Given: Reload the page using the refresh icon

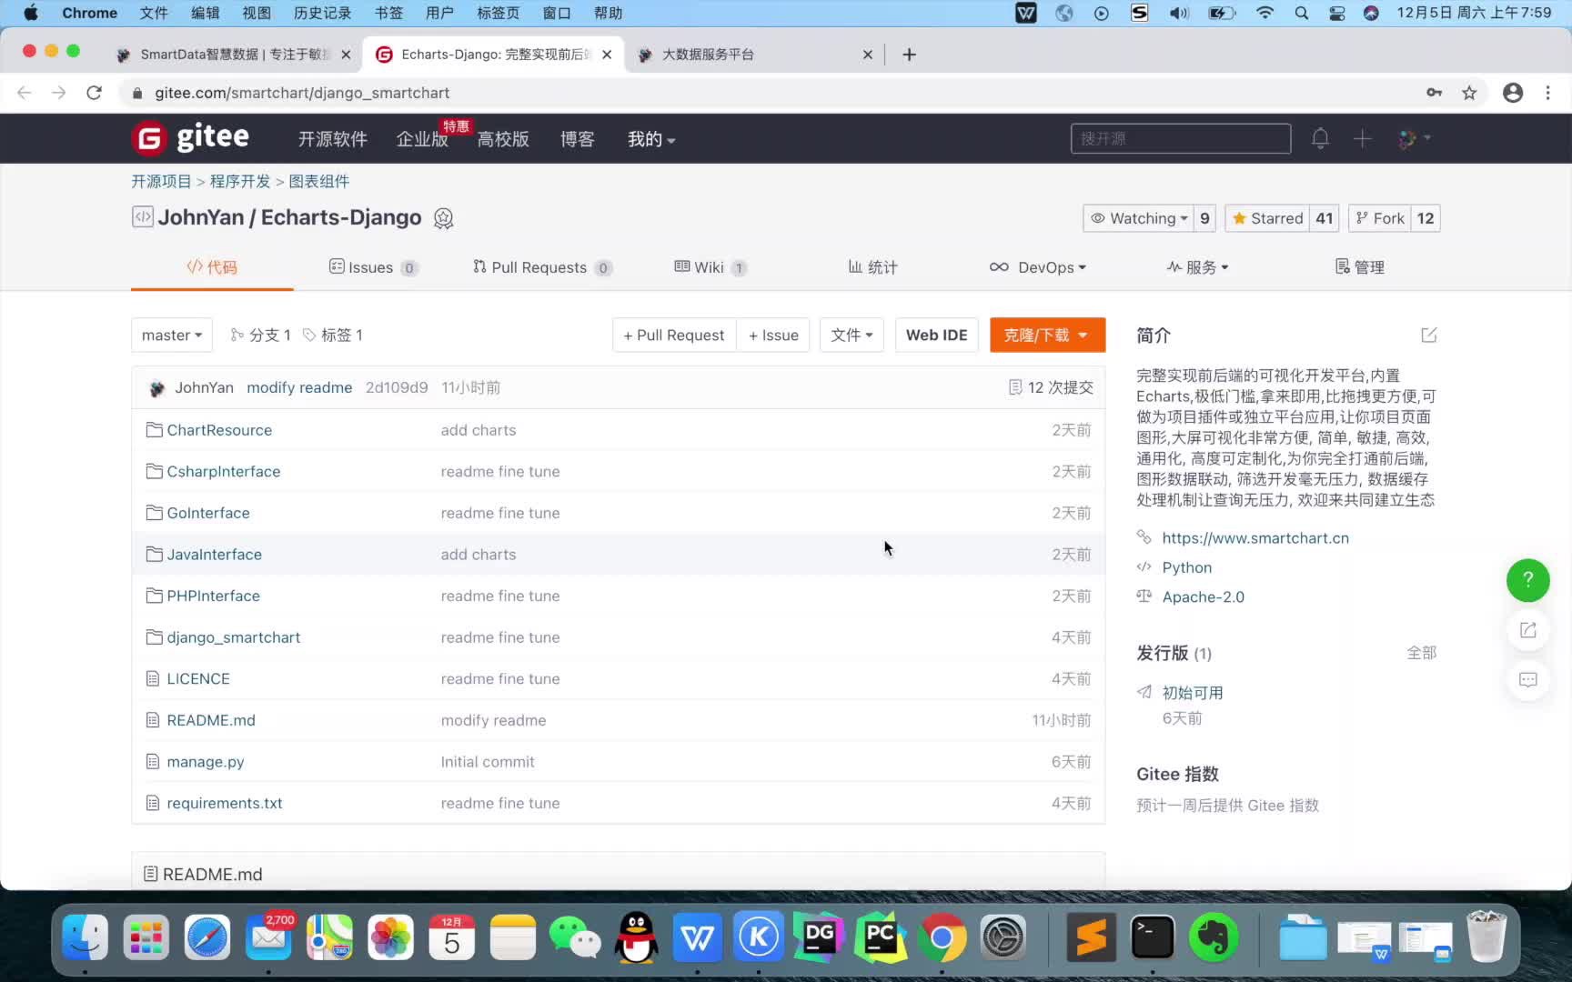Looking at the screenshot, I should (x=94, y=93).
